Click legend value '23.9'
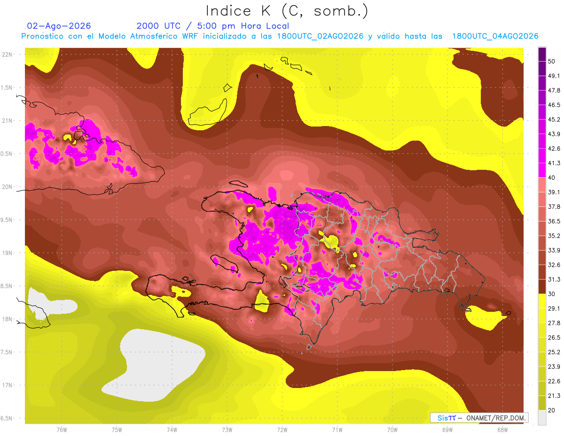 click(x=555, y=367)
